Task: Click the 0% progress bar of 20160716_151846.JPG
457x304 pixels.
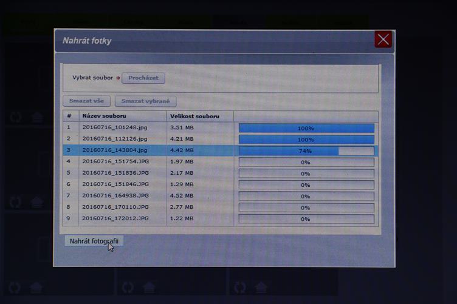Action: point(306,184)
